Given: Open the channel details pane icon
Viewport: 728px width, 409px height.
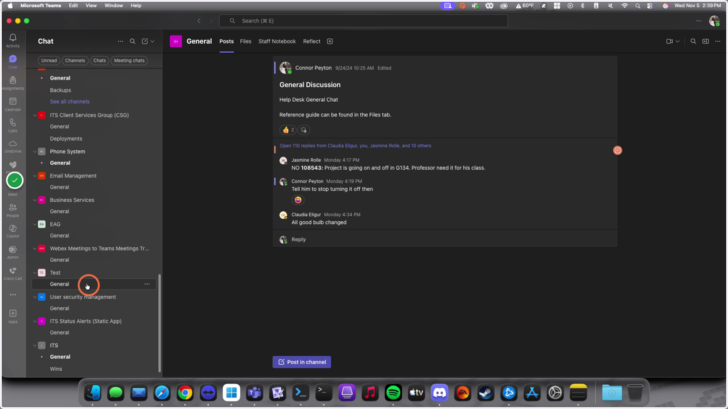Looking at the screenshot, I should (706, 41).
